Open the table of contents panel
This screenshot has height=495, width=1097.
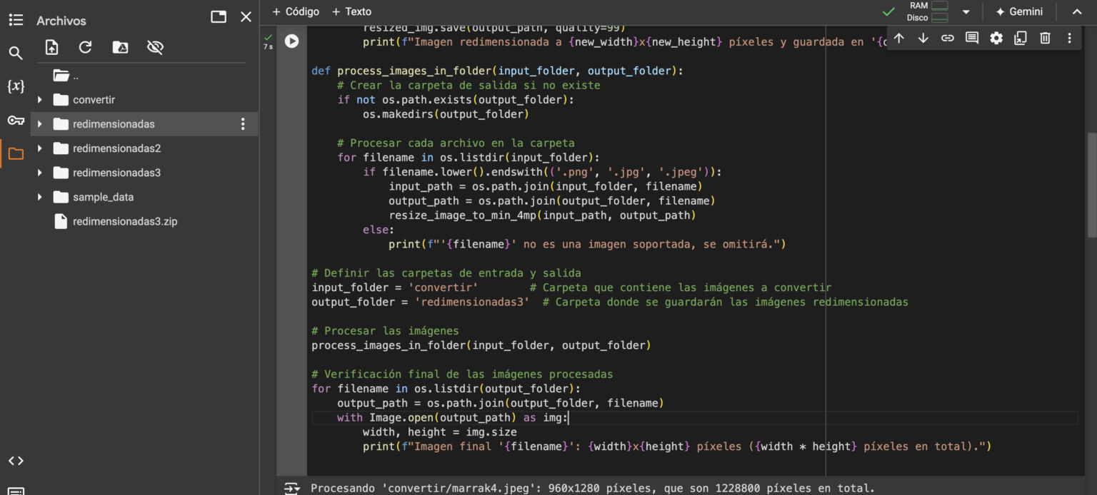click(x=16, y=19)
